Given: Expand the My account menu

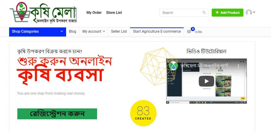Looking at the screenshot, I should 93,32.
